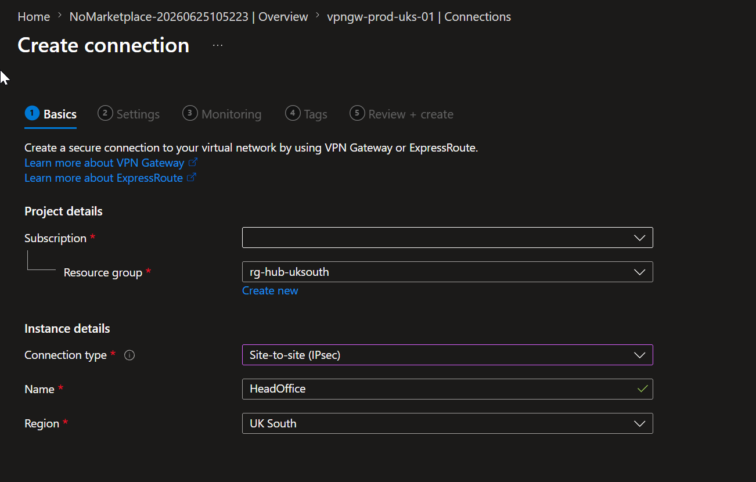756x482 pixels.
Task: Open the Resource group dropdown showing rg-hub-uksouth
Action: tap(447, 272)
